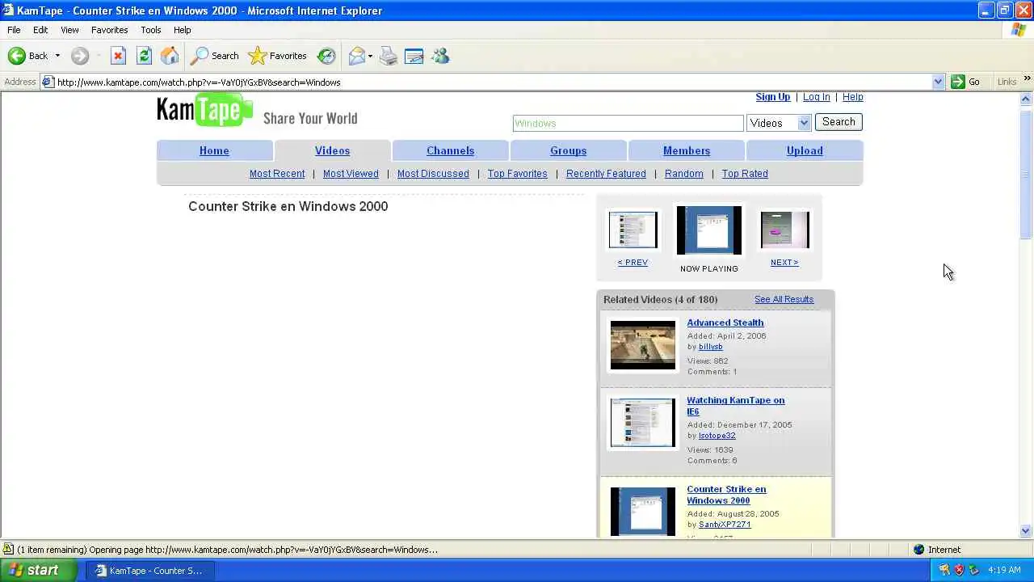Open the File menu
The image size is (1034, 582).
pos(14,30)
